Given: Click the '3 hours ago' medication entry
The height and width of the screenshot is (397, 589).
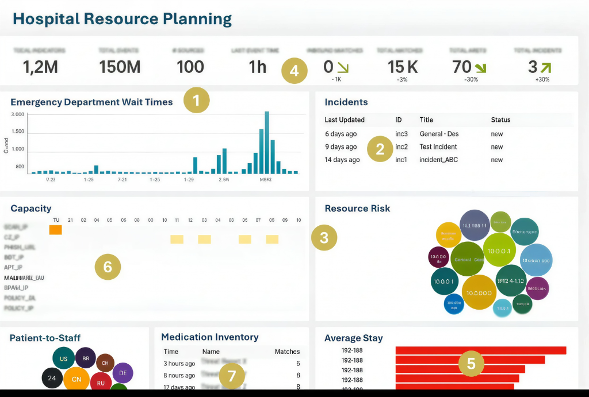Looking at the screenshot, I should (179, 363).
